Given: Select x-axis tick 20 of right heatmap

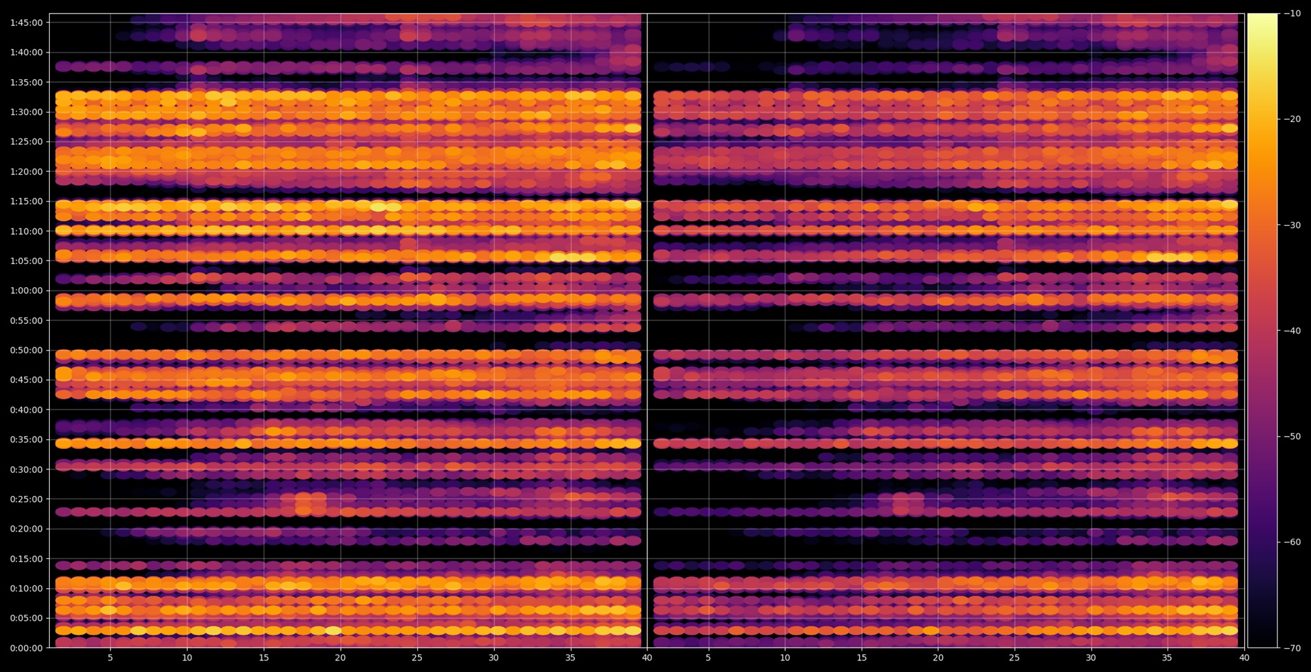Looking at the screenshot, I should (x=938, y=658).
